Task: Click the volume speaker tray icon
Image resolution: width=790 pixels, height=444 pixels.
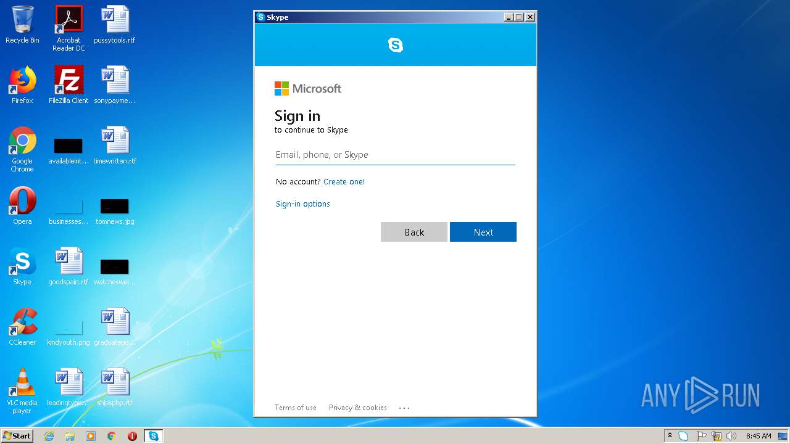Action: (x=731, y=436)
